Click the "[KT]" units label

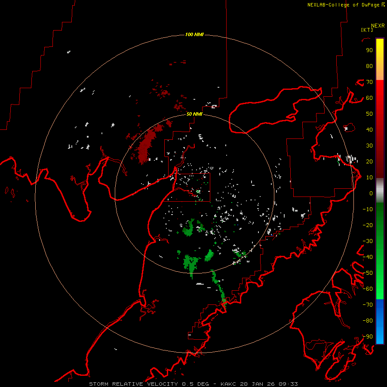367,30
